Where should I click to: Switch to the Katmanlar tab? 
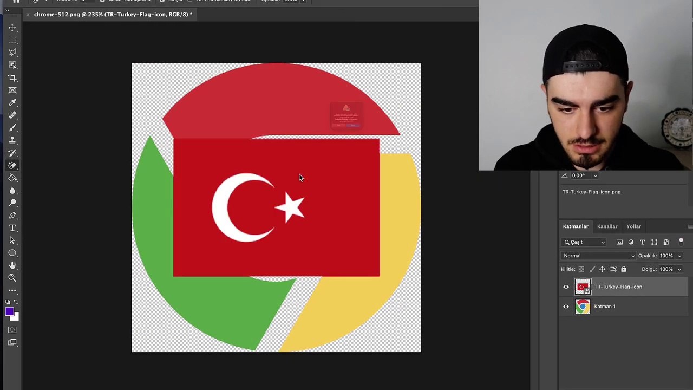(x=576, y=226)
